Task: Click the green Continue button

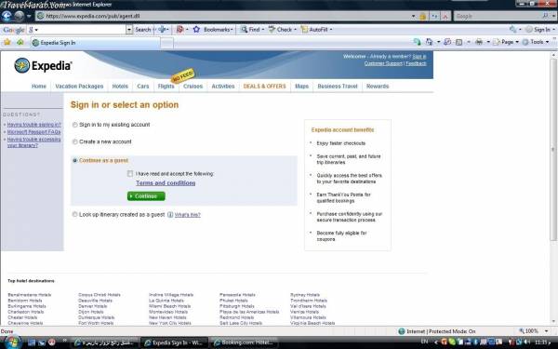Action: click(146, 196)
